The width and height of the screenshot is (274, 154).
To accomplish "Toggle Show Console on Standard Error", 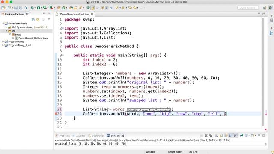I will (235, 136).
